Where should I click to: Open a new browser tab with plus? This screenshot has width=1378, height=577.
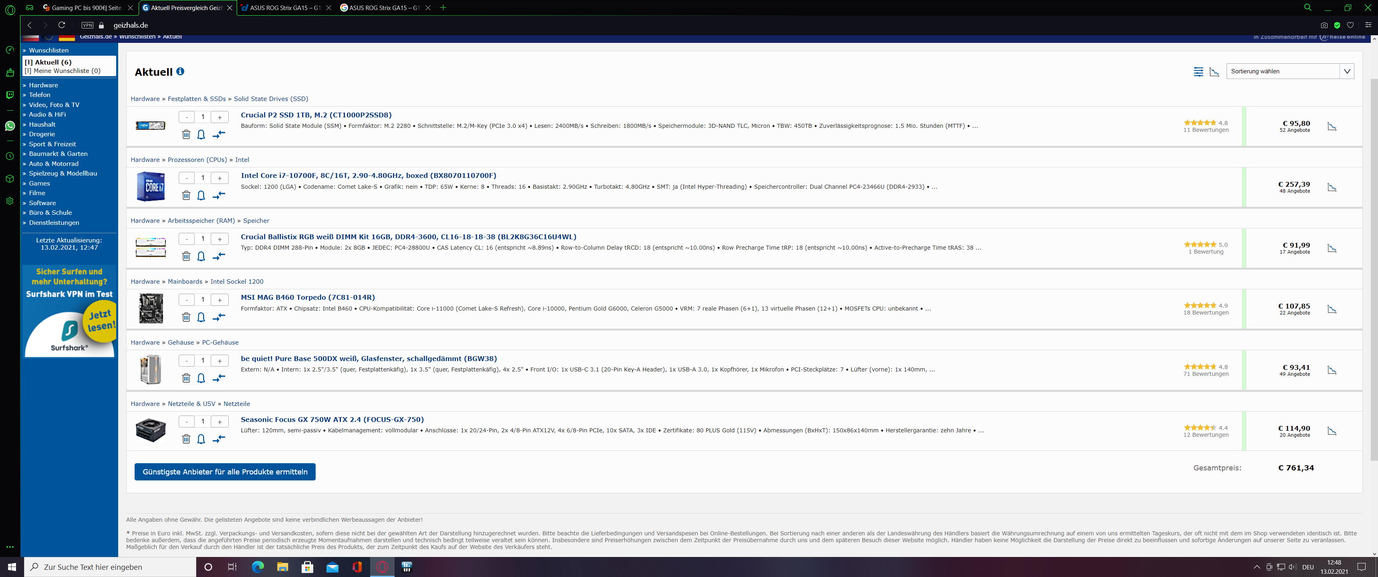443,8
